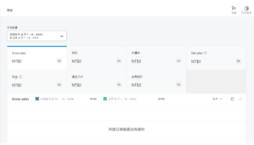
Task: Expand the 依天 interval dropdown
Action: [x=217, y=99]
